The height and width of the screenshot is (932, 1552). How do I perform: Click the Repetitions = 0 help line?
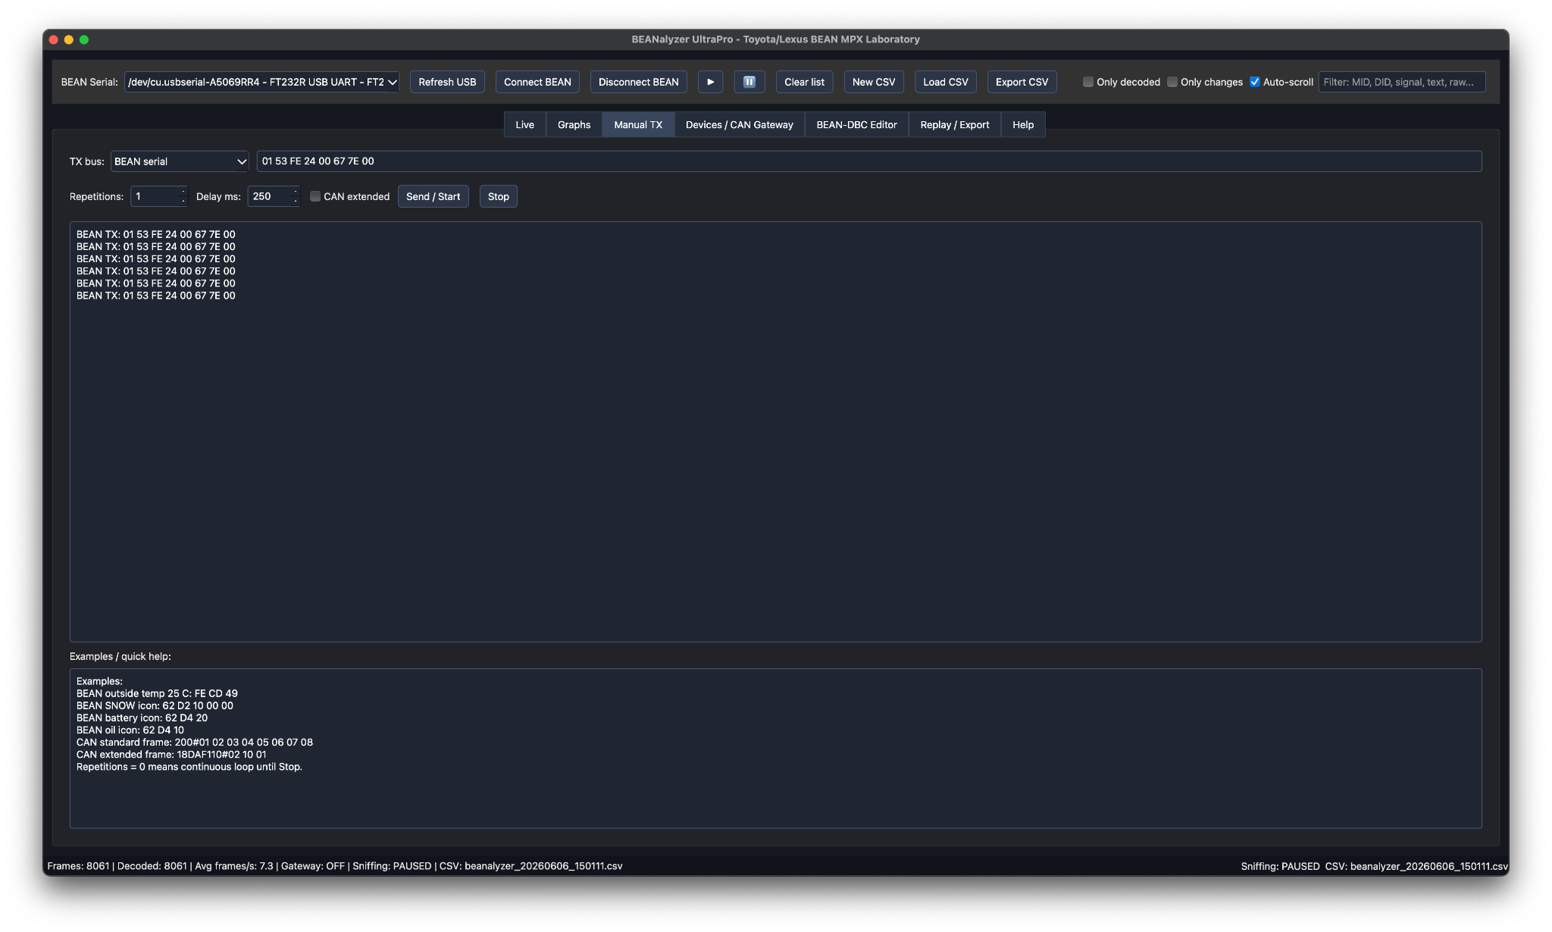tap(189, 767)
